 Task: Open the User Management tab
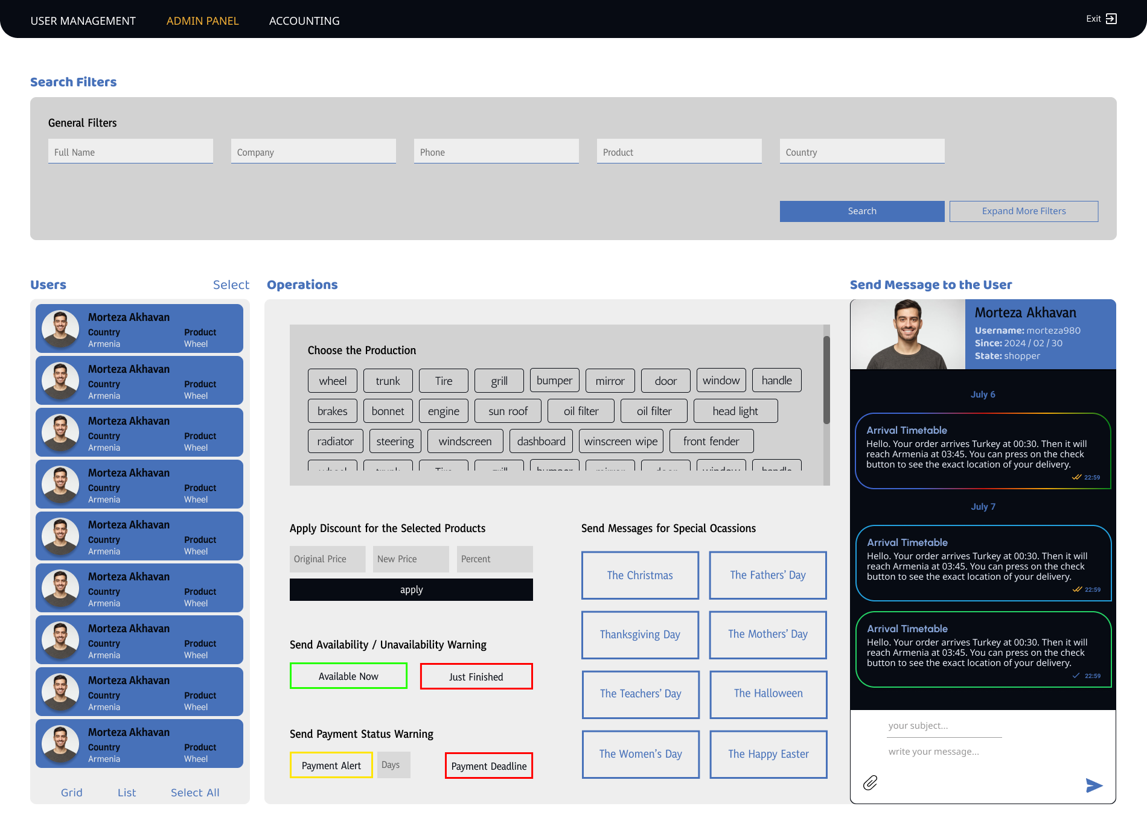pyautogui.click(x=83, y=21)
